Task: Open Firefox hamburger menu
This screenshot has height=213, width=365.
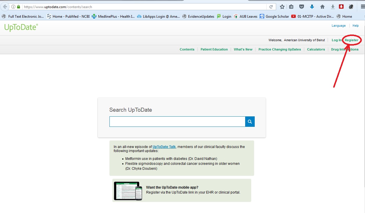Action: pos(363,7)
